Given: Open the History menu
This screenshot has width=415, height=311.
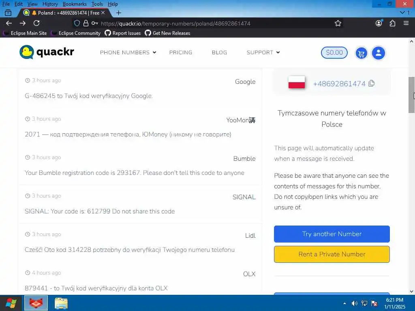Looking at the screenshot, I should [x=50, y=4].
